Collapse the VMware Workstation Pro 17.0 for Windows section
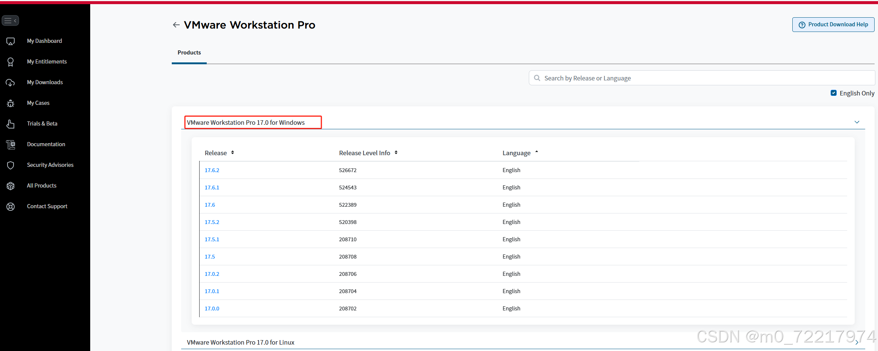 (x=857, y=122)
